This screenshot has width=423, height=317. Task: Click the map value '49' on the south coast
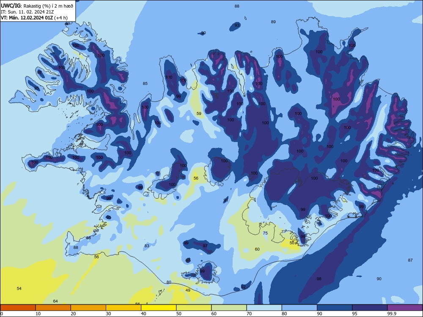coord(188,290)
